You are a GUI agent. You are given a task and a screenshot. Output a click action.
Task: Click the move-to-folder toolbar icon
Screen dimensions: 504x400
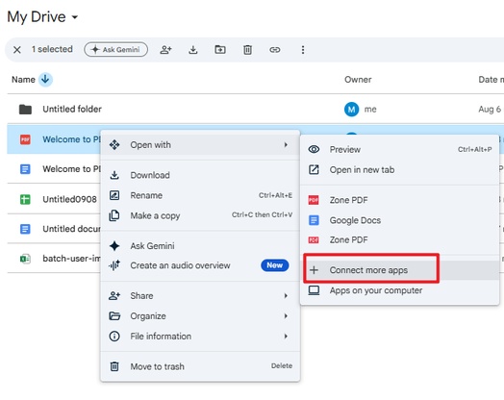pos(220,49)
